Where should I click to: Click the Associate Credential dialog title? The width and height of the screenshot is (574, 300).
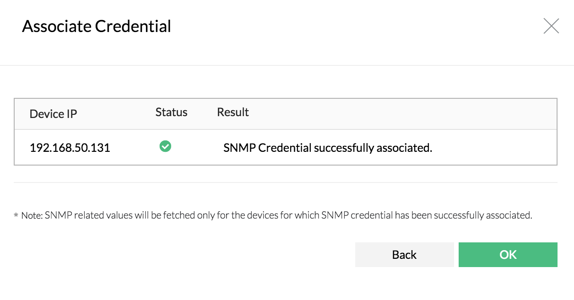[x=97, y=27]
